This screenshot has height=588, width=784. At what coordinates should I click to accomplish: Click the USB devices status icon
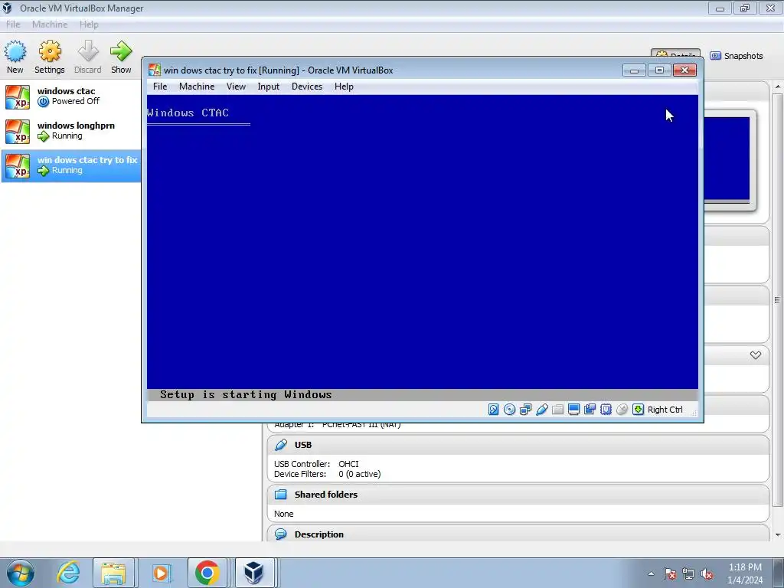coord(541,410)
